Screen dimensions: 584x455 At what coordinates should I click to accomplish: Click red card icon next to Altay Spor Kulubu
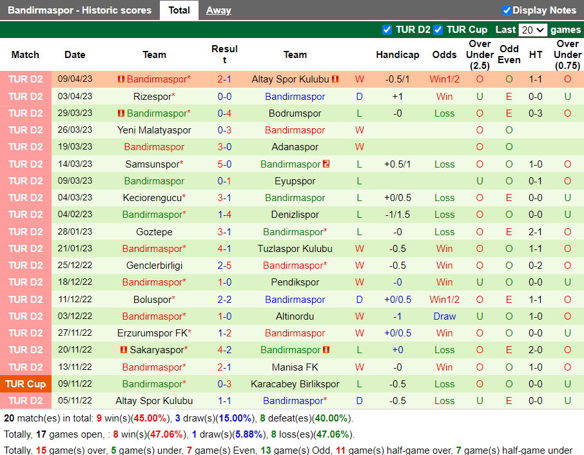point(334,79)
